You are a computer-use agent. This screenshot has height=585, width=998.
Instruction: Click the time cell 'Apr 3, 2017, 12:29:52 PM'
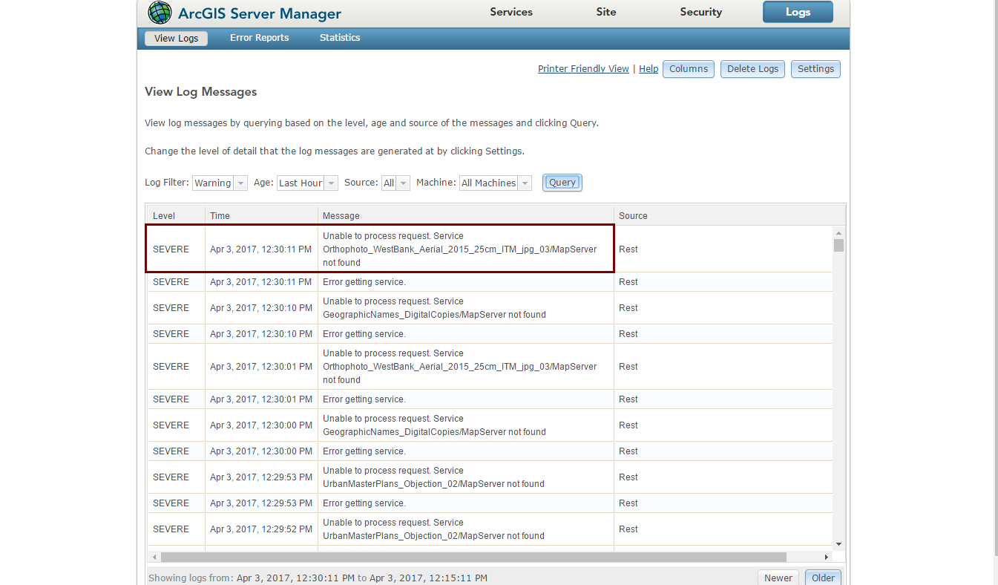tap(261, 529)
